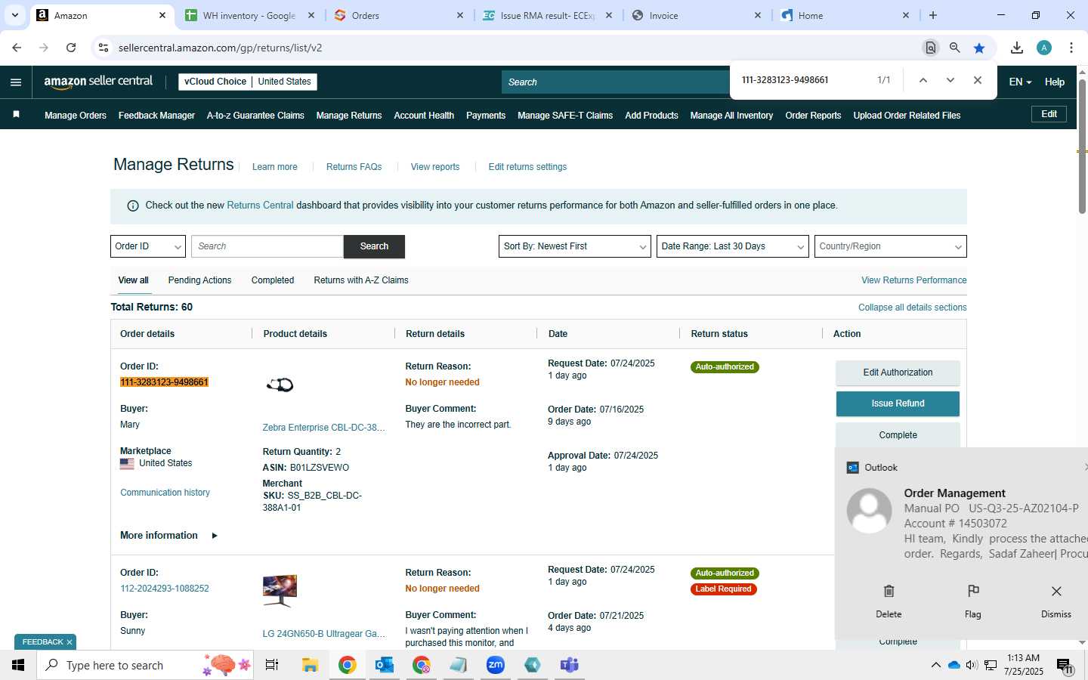
Task: Close the FEEDBACK tab with its X
Action: coord(70,642)
